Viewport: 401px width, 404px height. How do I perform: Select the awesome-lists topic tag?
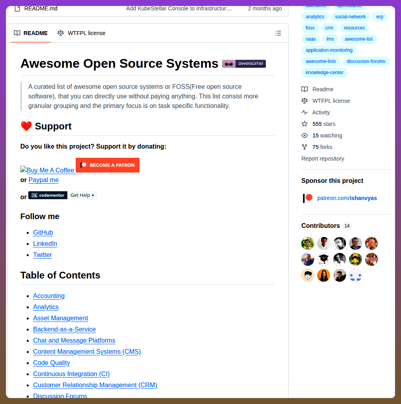pyautogui.click(x=321, y=61)
